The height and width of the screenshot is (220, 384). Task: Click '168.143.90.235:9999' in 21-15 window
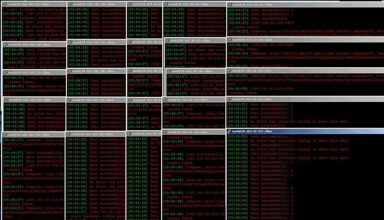272,89
